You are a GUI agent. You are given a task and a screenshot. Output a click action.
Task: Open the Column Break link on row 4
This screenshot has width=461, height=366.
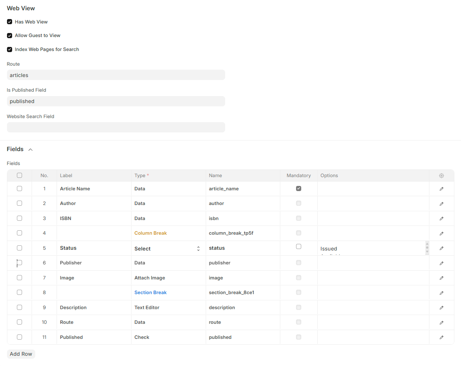click(151, 233)
